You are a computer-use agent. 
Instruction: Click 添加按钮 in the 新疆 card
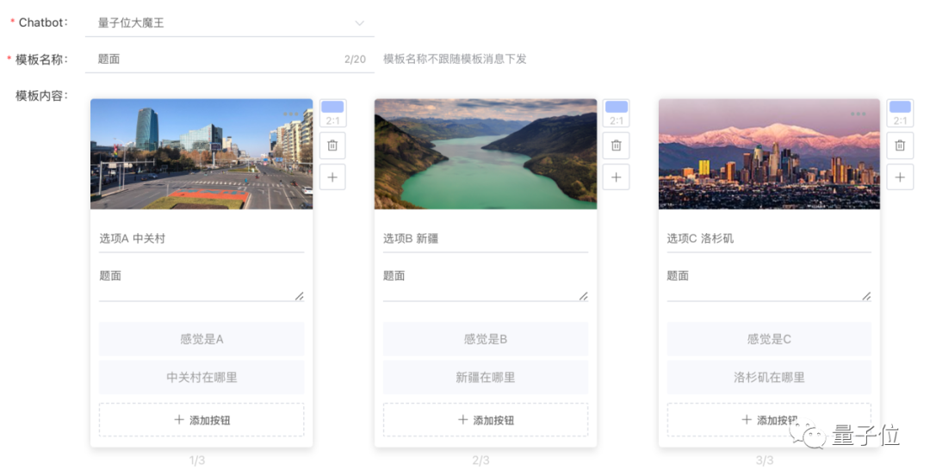pyautogui.click(x=485, y=420)
